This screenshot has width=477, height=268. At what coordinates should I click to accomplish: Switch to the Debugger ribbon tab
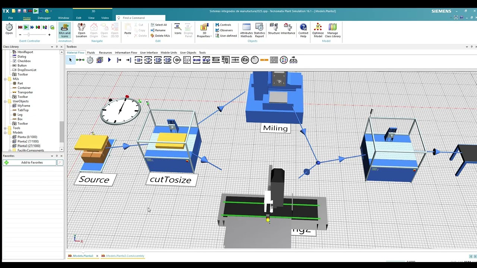(44, 18)
